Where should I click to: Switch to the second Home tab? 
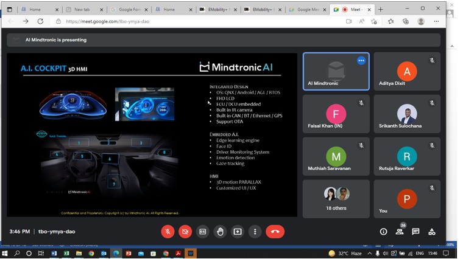(x=174, y=10)
